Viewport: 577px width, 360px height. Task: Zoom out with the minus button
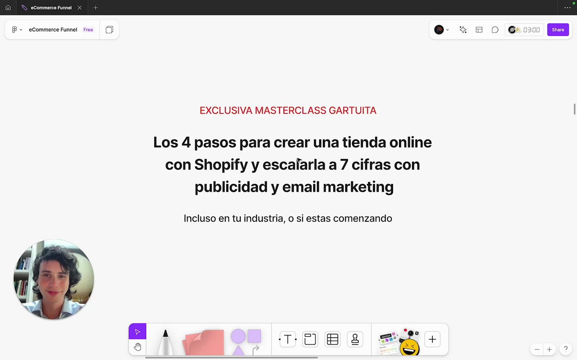[537, 349]
